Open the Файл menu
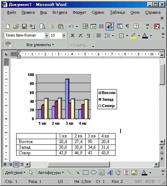The height and width of the screenshot is (186, 167). pos(11,12)
